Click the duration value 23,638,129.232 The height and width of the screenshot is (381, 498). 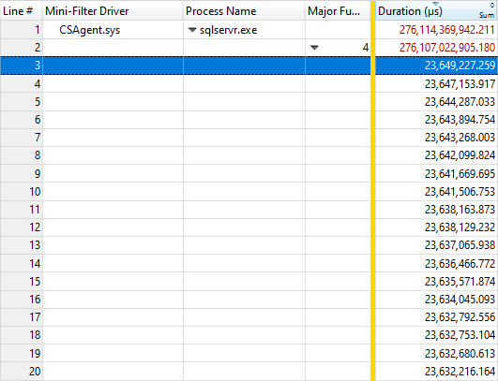(x=460, y=227)
